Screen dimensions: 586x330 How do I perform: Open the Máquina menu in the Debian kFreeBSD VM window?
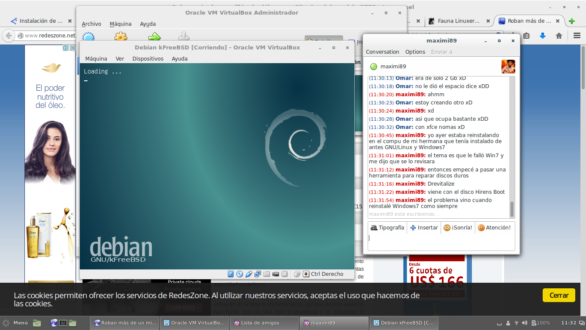pos(96,58)
